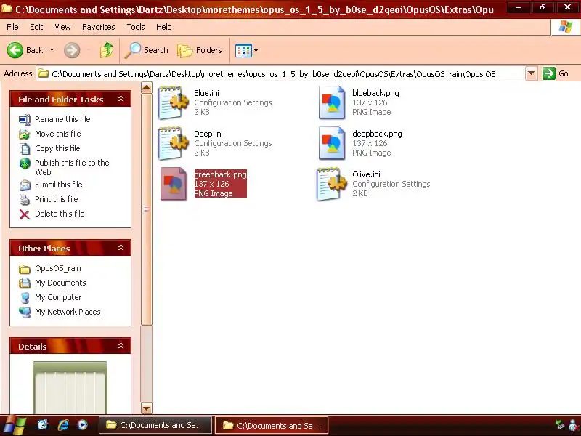Click the first Quick Launch icon
The width and height of the screenshot is (581, 436).
pyautogui.click(x=43, y=425)
